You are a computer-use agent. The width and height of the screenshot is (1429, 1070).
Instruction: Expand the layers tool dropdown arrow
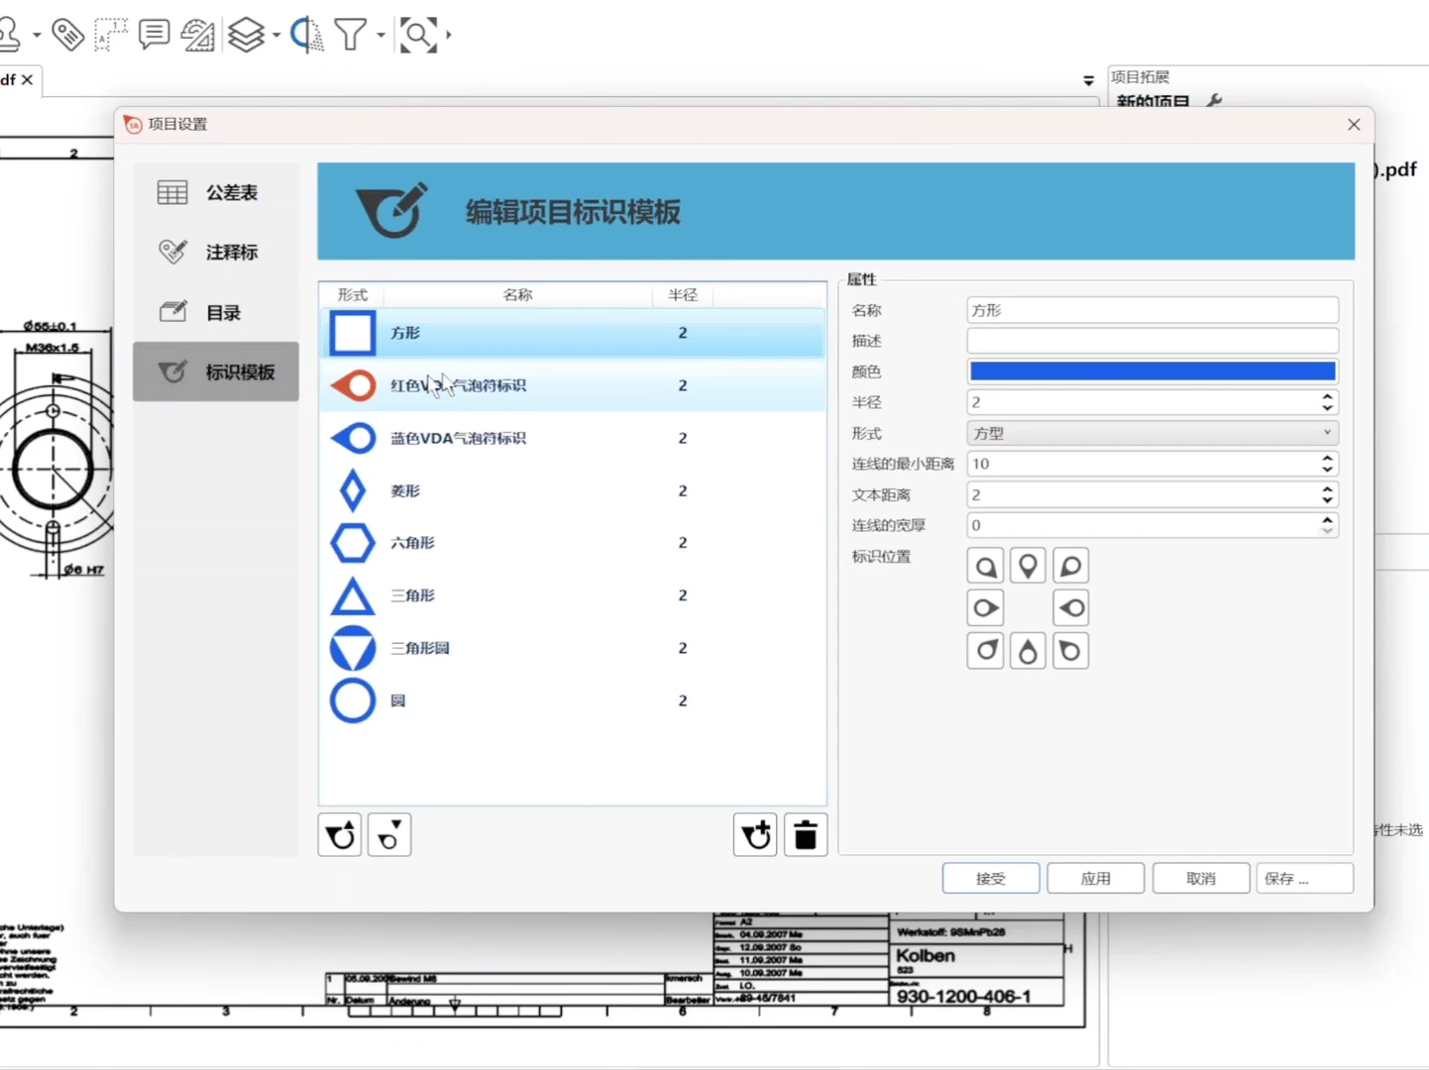click(275, 36)
